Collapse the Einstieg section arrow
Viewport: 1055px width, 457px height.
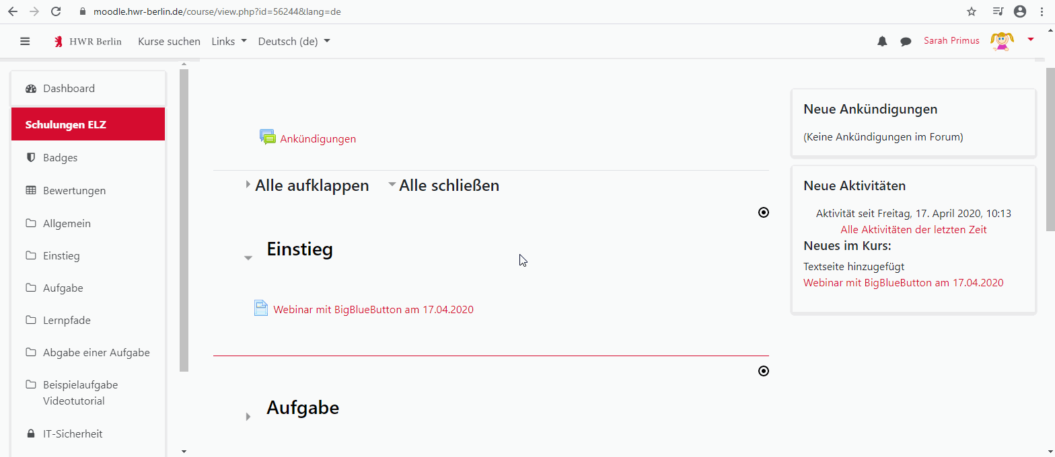(248, 258)
